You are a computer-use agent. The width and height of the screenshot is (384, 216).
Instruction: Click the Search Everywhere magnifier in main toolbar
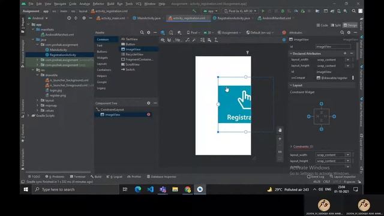[x=353, y=11]
